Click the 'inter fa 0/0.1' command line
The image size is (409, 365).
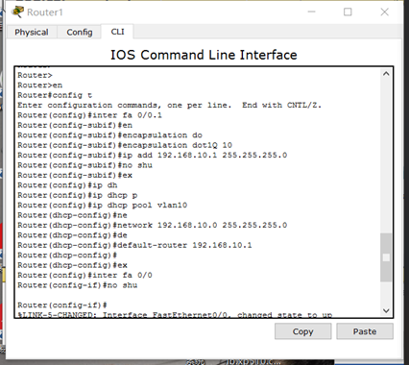[x=89, y=115]
